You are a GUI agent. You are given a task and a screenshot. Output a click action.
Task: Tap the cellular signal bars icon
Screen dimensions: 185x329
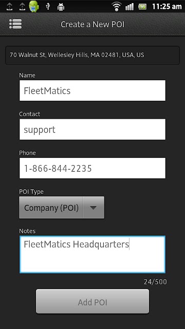tap(129, 7)
